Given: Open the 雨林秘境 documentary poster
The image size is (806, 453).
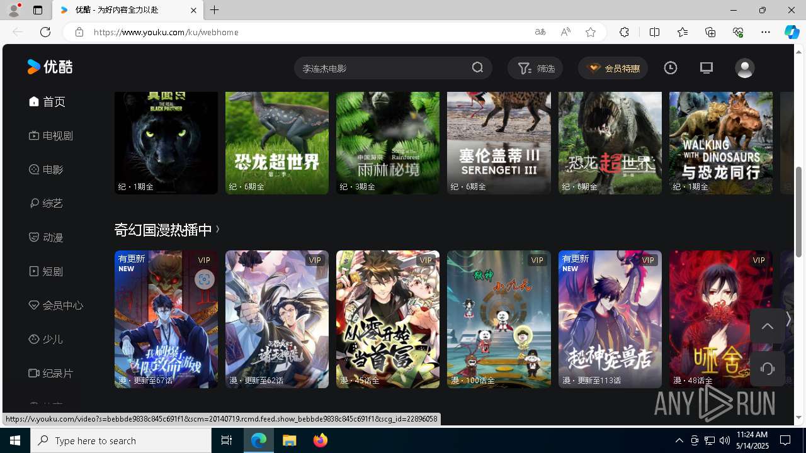Looking at the screenshot, I should (x=388, y=143).
